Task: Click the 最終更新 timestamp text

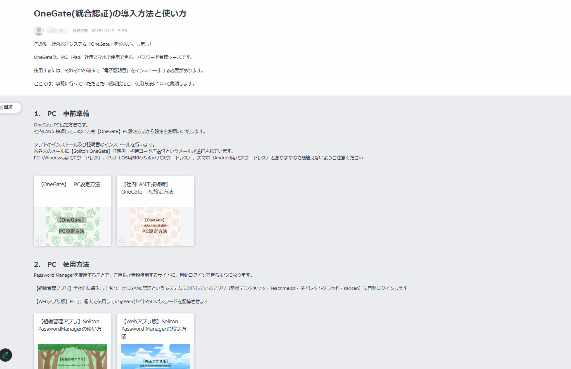Action: (99, 31)
